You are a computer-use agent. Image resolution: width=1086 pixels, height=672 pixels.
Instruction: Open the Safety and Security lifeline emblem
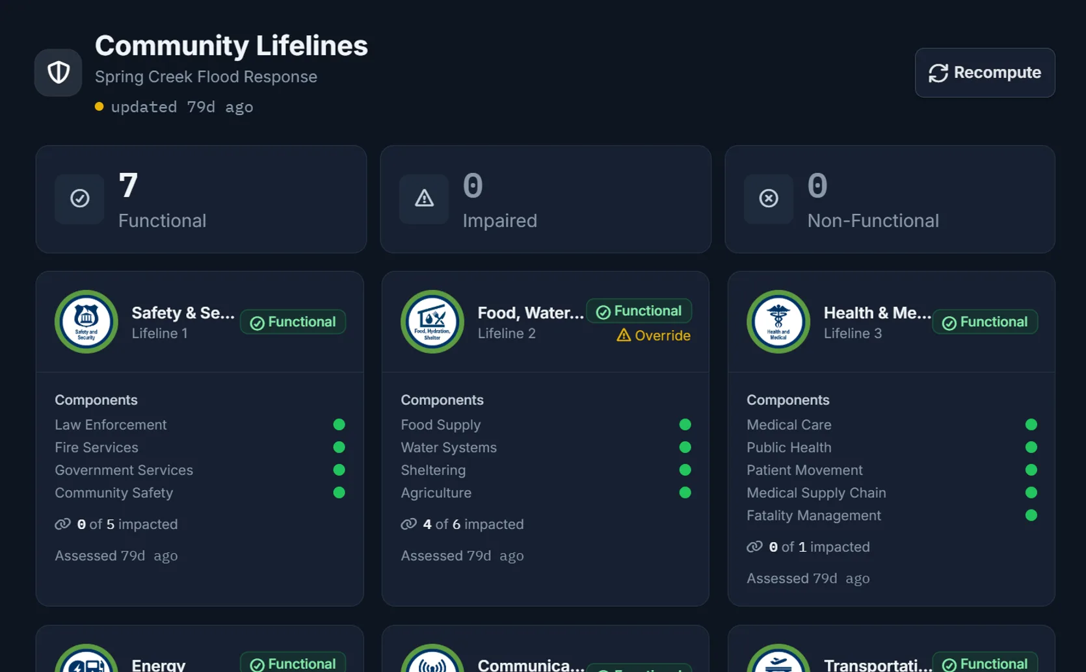[86, 322]
